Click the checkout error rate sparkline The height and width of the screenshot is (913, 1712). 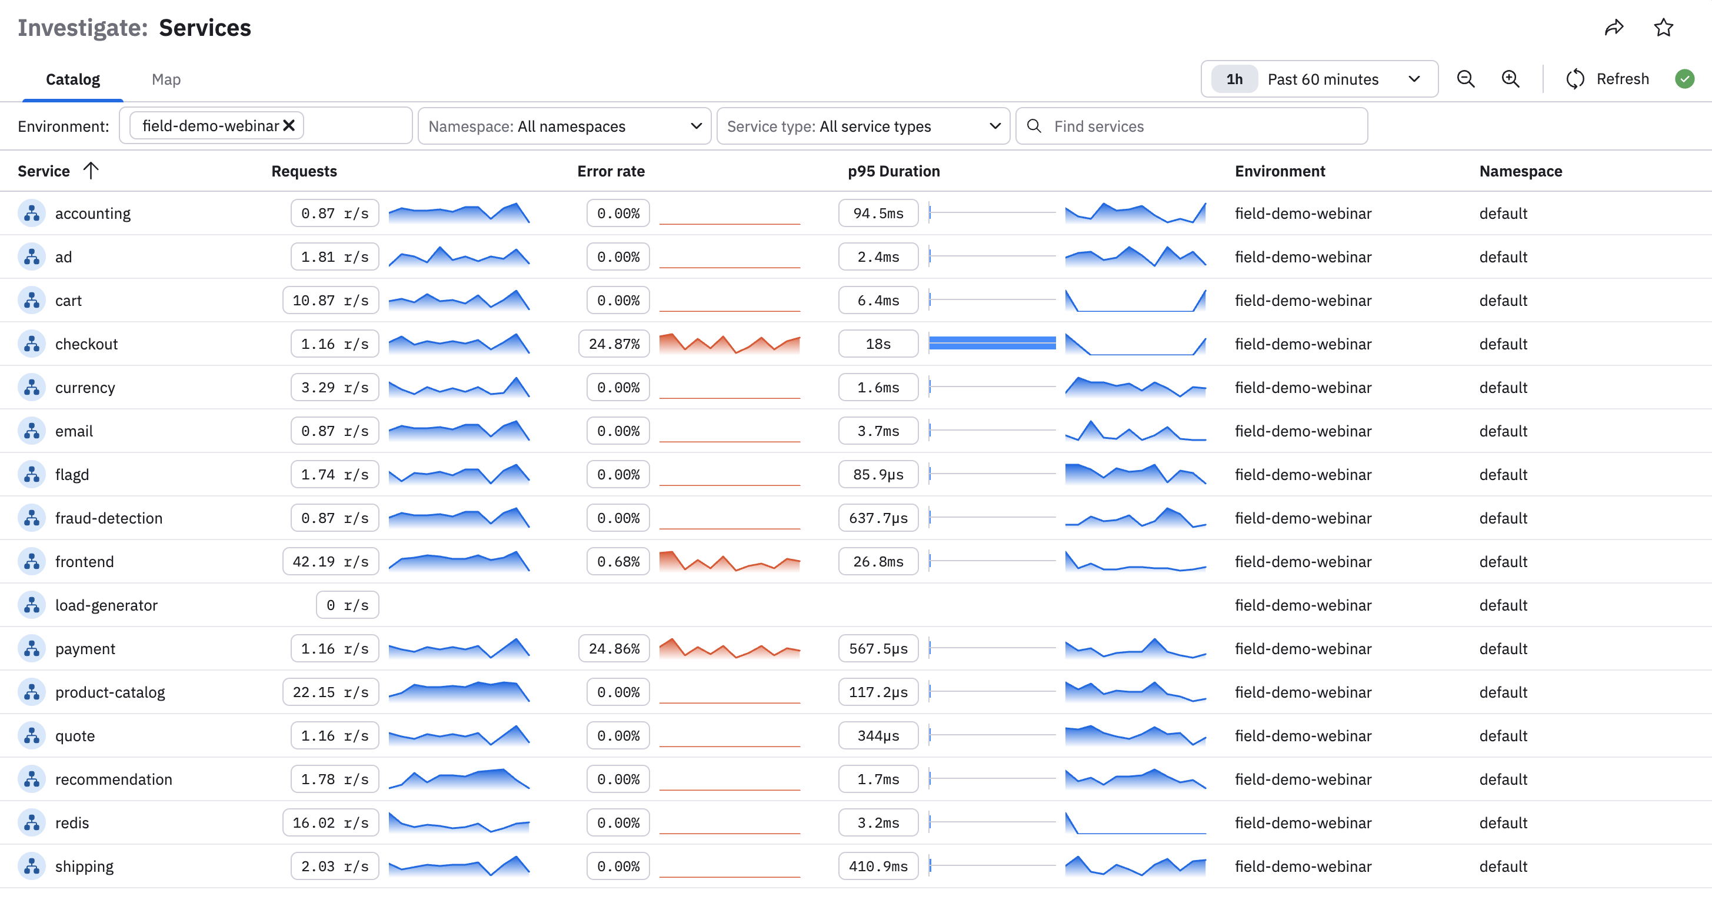(x=729, y=344)
